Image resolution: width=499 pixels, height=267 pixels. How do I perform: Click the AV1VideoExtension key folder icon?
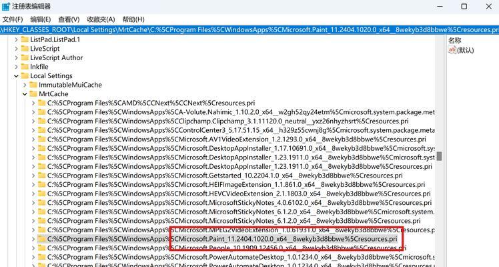click(x=42, y=139)
